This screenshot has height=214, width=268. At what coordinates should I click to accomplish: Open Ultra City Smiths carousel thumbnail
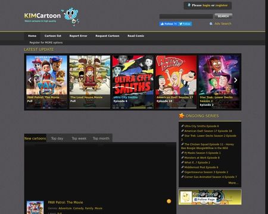(x=133, y=81)
